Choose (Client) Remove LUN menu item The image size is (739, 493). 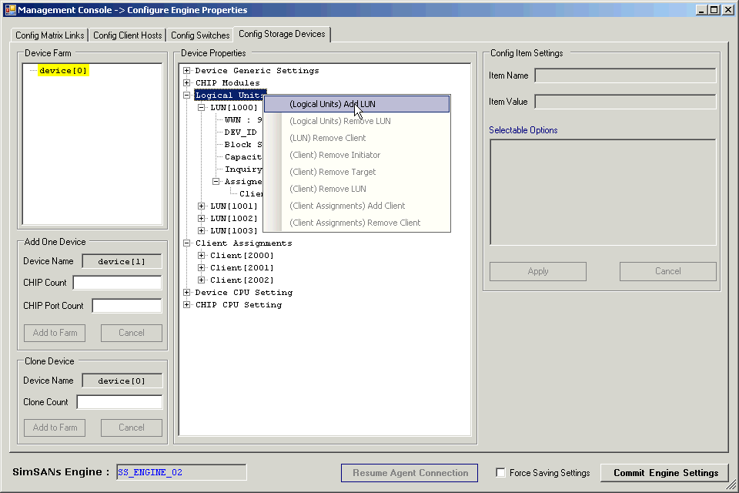pyautogui.click(x=356, y=189)
